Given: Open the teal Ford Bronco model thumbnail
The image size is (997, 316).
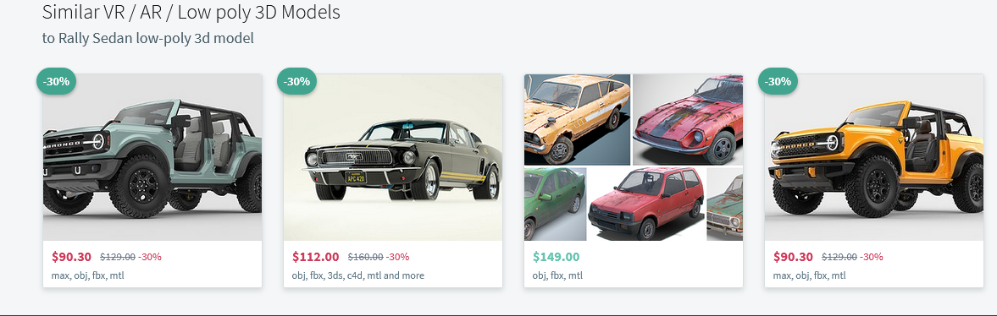Looking at the screenshot, I should coord(152,157).
